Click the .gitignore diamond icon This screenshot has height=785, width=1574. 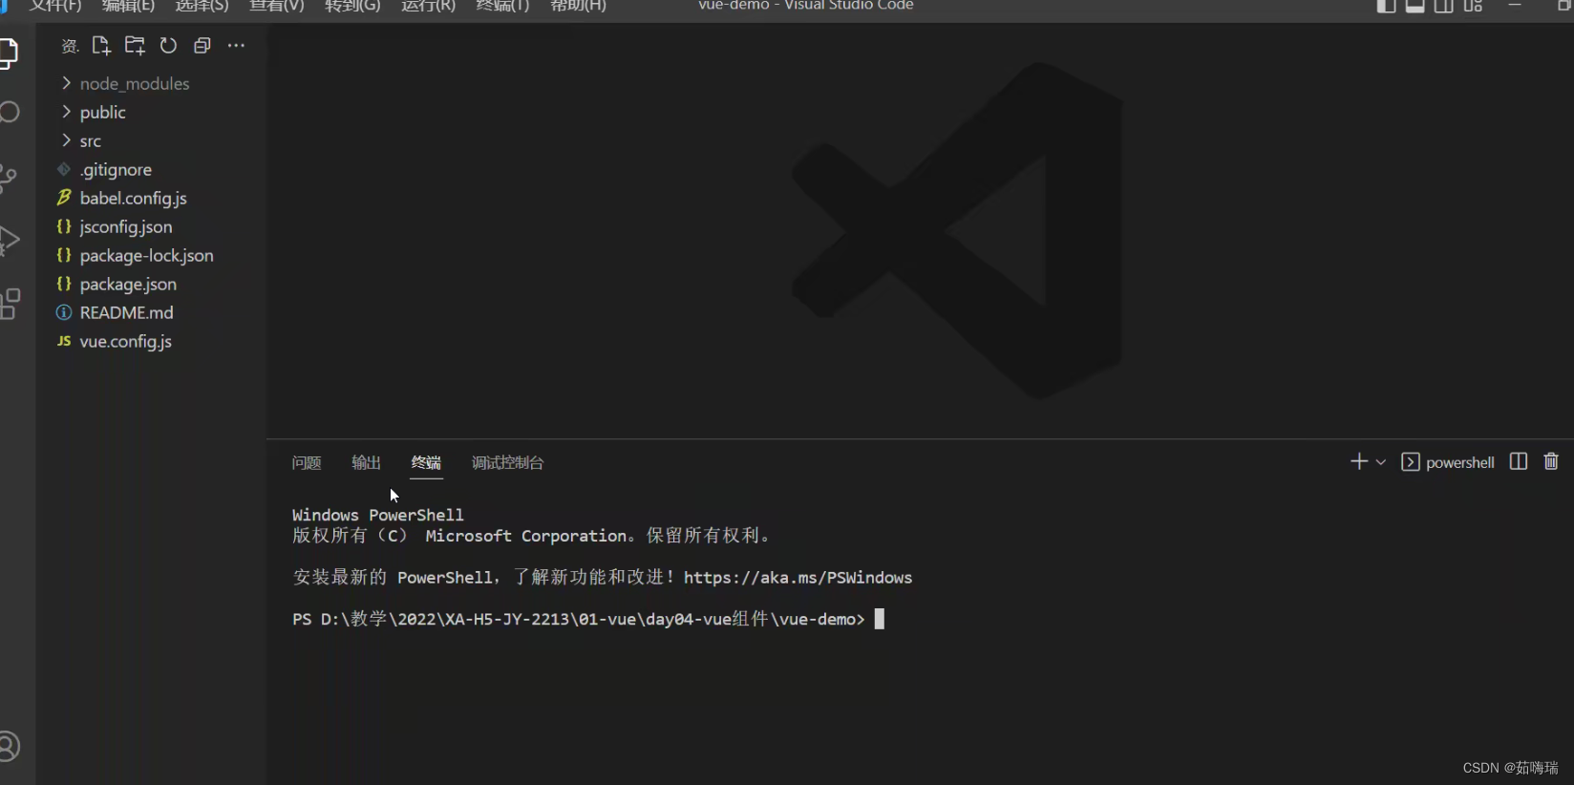tap(64, 169)
